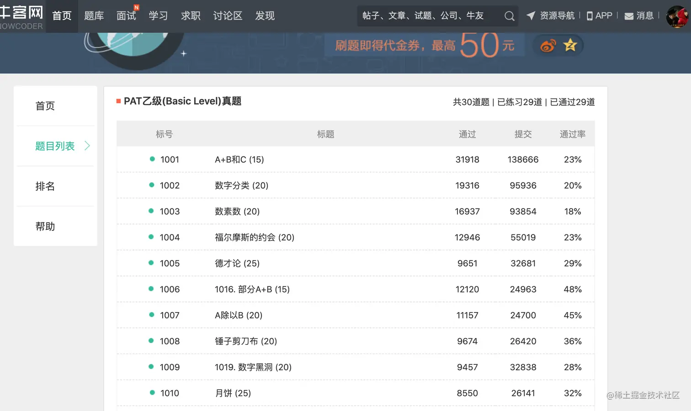Open problem 数素数 (20)

(x=237, y=212)
